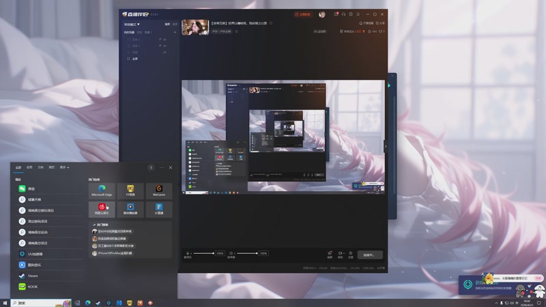This screenshot has width=546, height=307.
Task: Click the heart icon in stream stats row
Action: (382, 31)
